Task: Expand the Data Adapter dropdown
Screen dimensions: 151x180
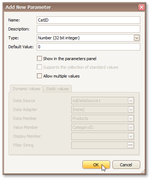Action: tap(131, 109)
